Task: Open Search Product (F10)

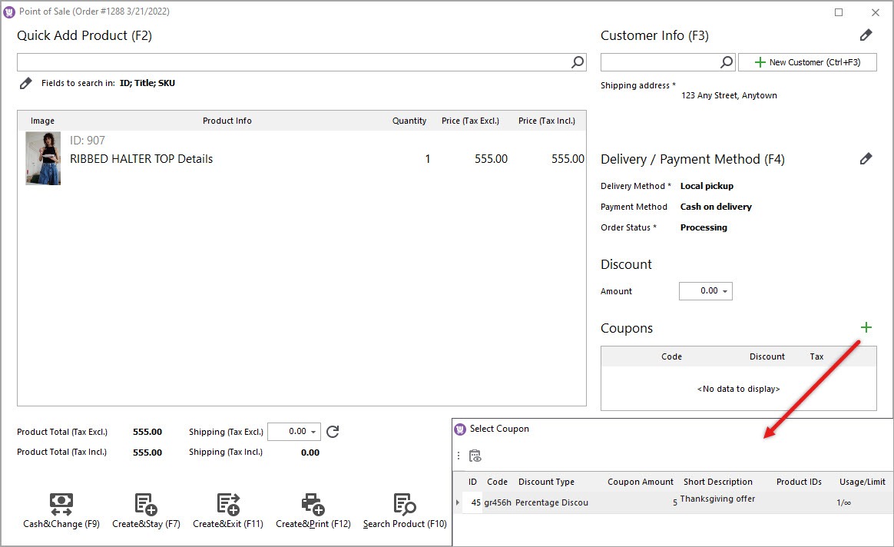Action: tap(405, 505)
